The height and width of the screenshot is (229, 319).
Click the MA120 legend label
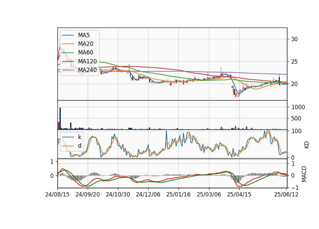87,61
